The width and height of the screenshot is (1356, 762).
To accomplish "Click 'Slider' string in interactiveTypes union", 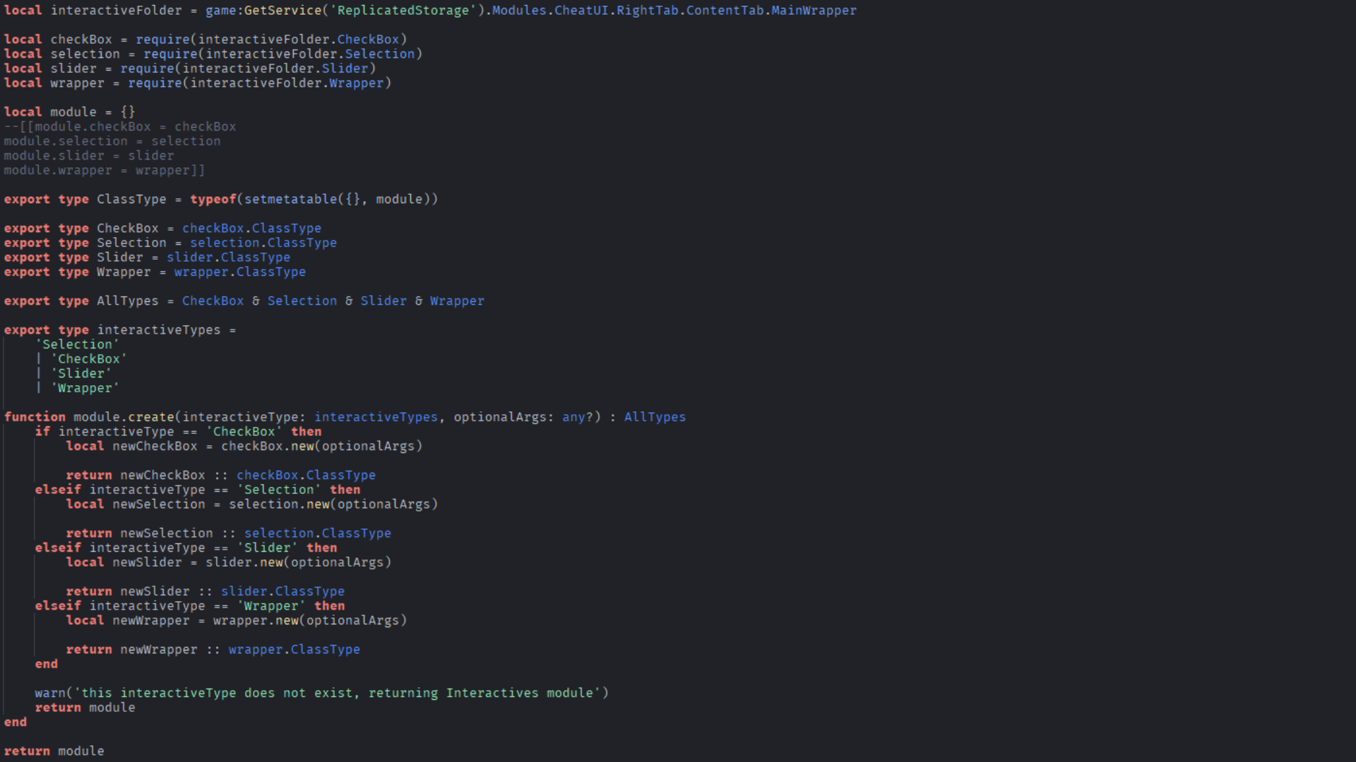I will [81, 374].
